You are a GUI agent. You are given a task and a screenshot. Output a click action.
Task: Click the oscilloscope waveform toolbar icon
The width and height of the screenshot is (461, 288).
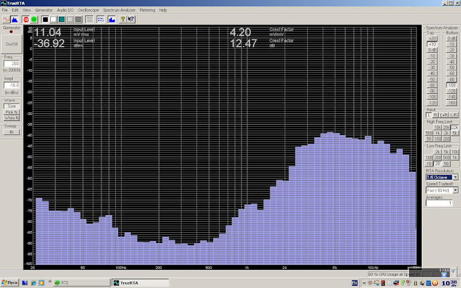[x=6, y=19]
